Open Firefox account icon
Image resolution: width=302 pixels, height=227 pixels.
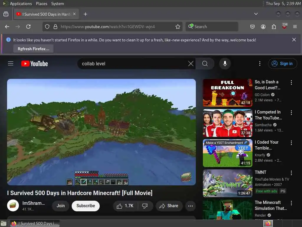[263, 27]
